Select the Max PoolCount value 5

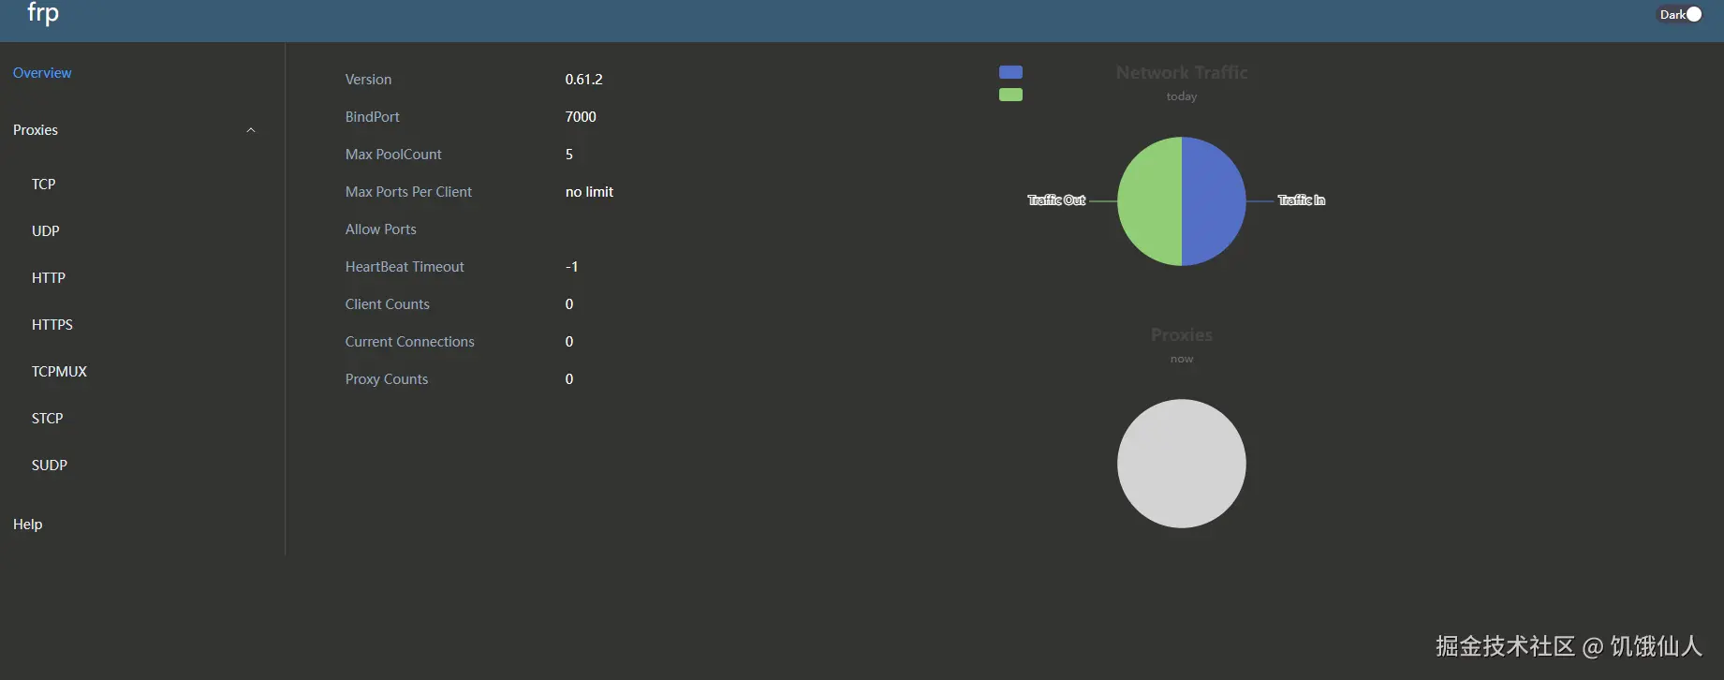coord(569,155)
